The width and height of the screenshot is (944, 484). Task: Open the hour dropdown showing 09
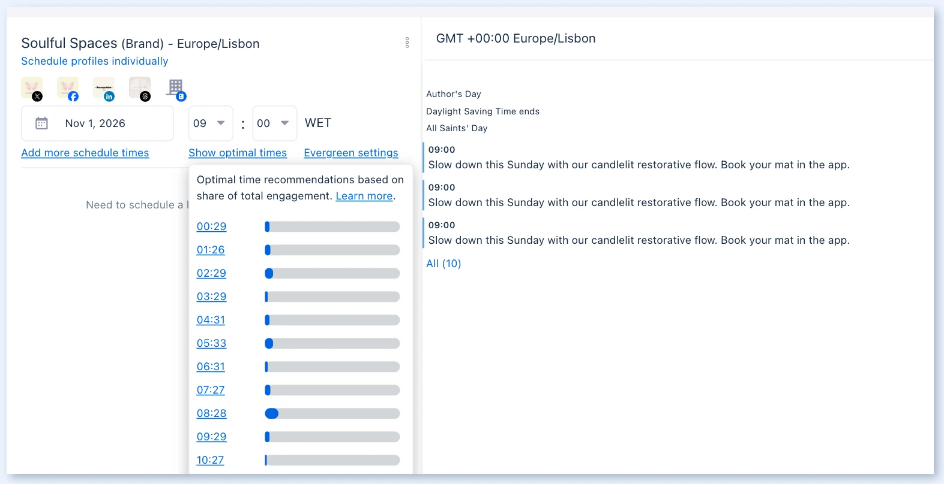pos(211,123)
